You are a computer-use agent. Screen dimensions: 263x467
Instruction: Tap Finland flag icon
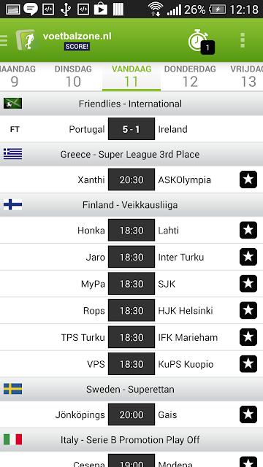coord(13,204)
